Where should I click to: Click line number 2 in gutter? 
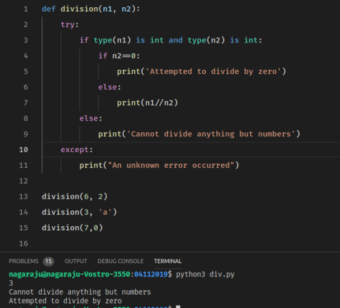(25, 25)
